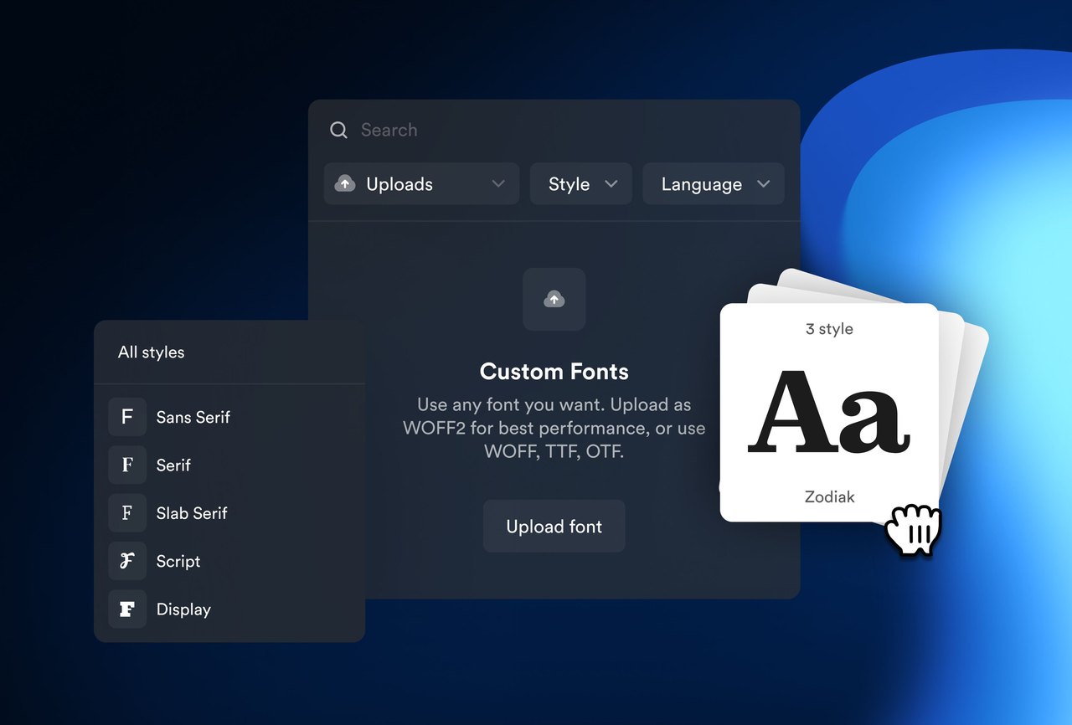Click the Serif font style icon
This screenshot has height=725, width=1072.
(x=127, y=465)
